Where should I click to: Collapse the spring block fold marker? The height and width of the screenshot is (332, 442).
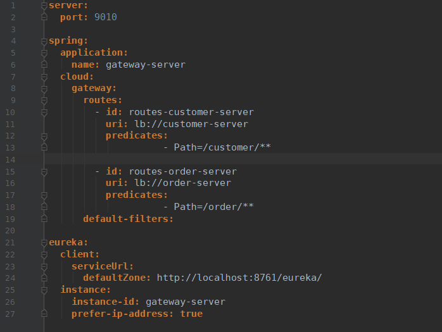pyautogui.click(x=44, y=41)
